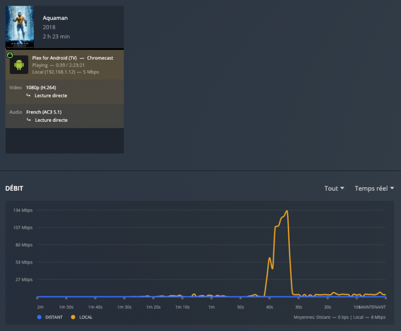Click the MAINTENANT marker on the time axis

pos(372,307)
